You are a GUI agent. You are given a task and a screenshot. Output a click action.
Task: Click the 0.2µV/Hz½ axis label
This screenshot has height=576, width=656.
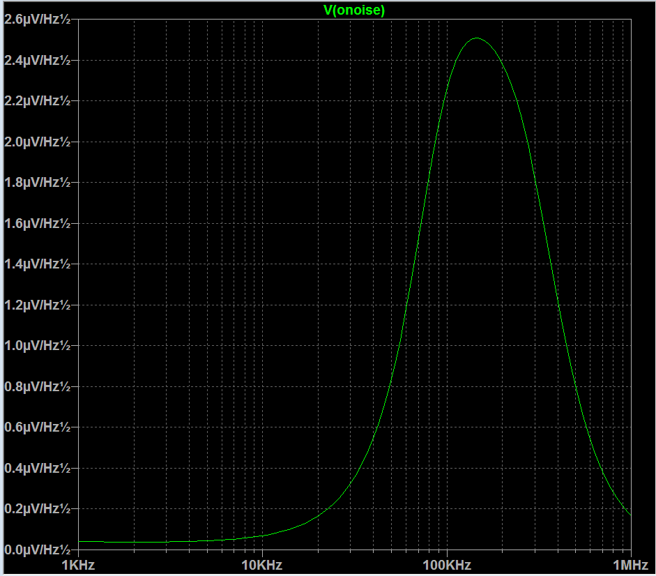click(x=37, y=509)
